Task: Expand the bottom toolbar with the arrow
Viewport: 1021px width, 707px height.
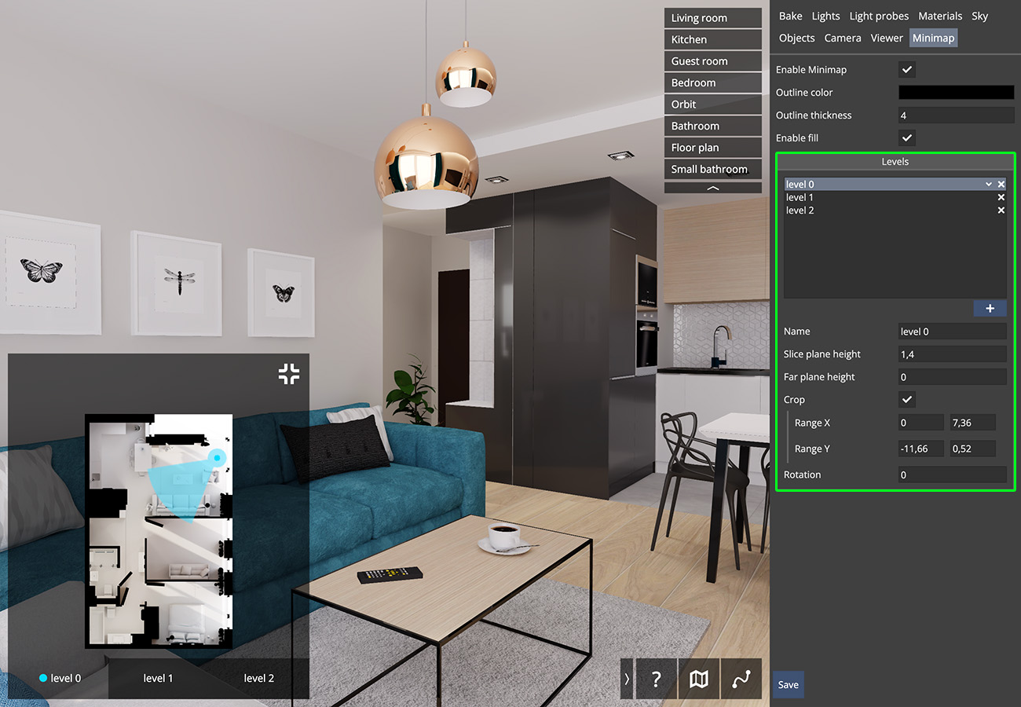Action: click(627, 679)
